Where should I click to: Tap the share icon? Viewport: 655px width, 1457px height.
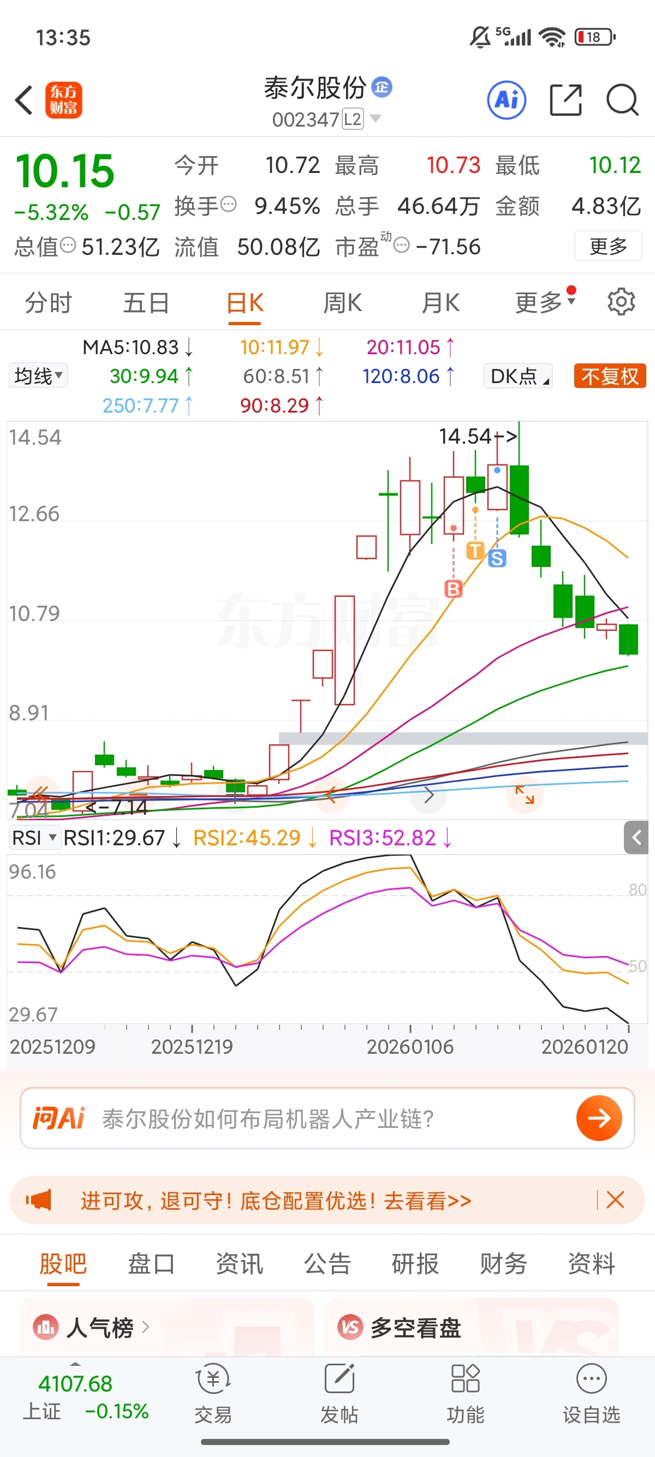pos(565,100)
